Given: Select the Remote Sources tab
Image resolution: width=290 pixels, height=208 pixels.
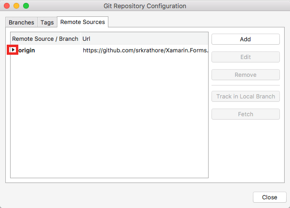Looking at the screenshot, I should coord(82,22).
